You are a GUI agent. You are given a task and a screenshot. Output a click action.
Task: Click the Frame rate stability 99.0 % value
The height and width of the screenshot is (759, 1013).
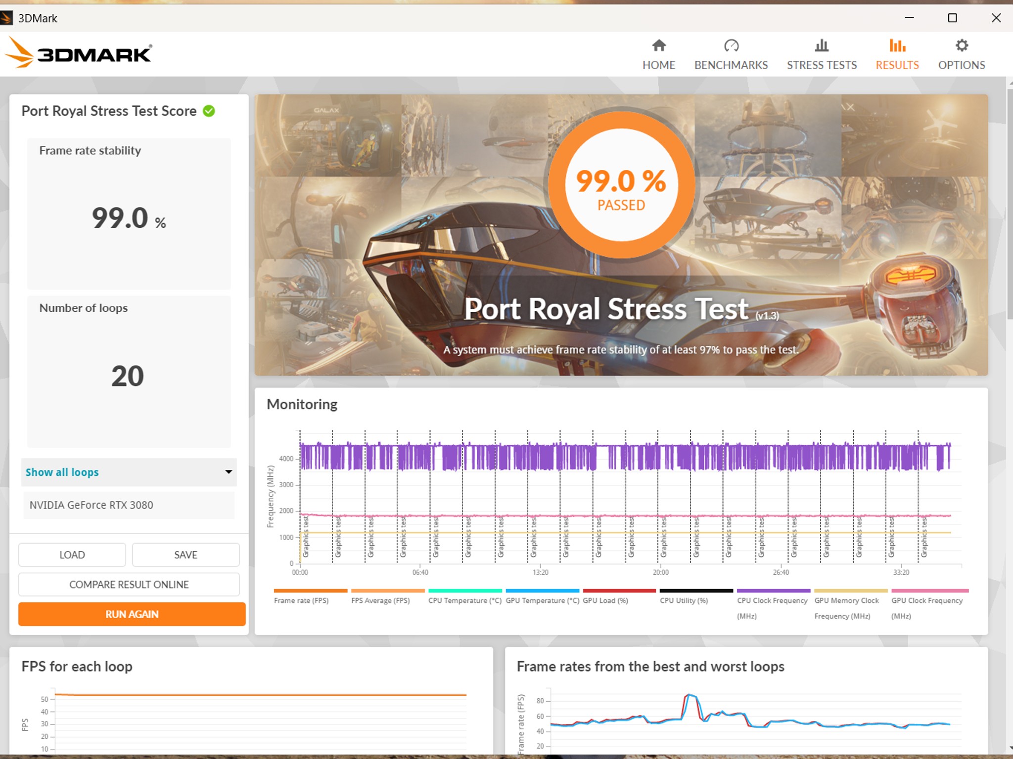129,218
